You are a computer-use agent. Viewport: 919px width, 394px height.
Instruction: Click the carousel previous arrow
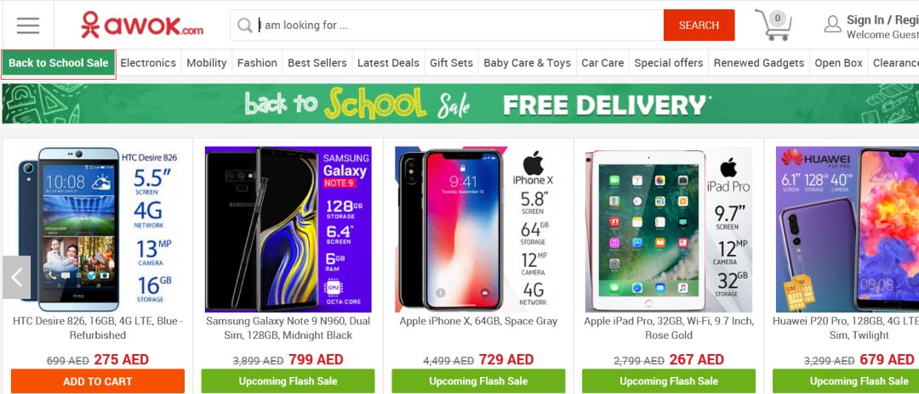pyautogui.click(x=16, y=277)
